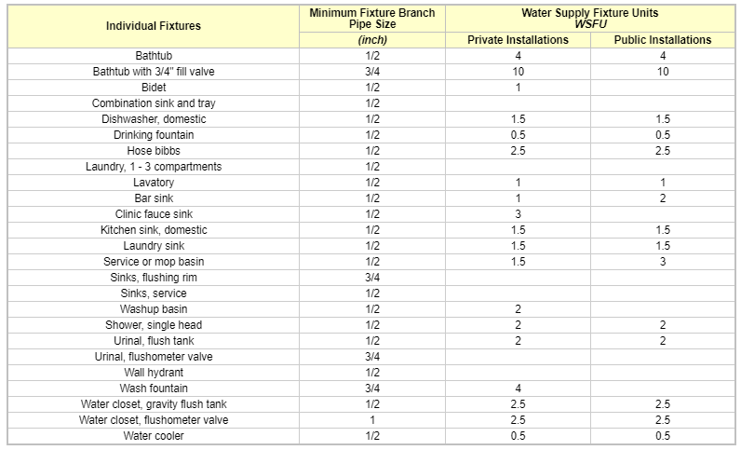This screenshot has width=741, height=450.
Task: Select the "Clinic fauce sink" cell
Action: 154,214
